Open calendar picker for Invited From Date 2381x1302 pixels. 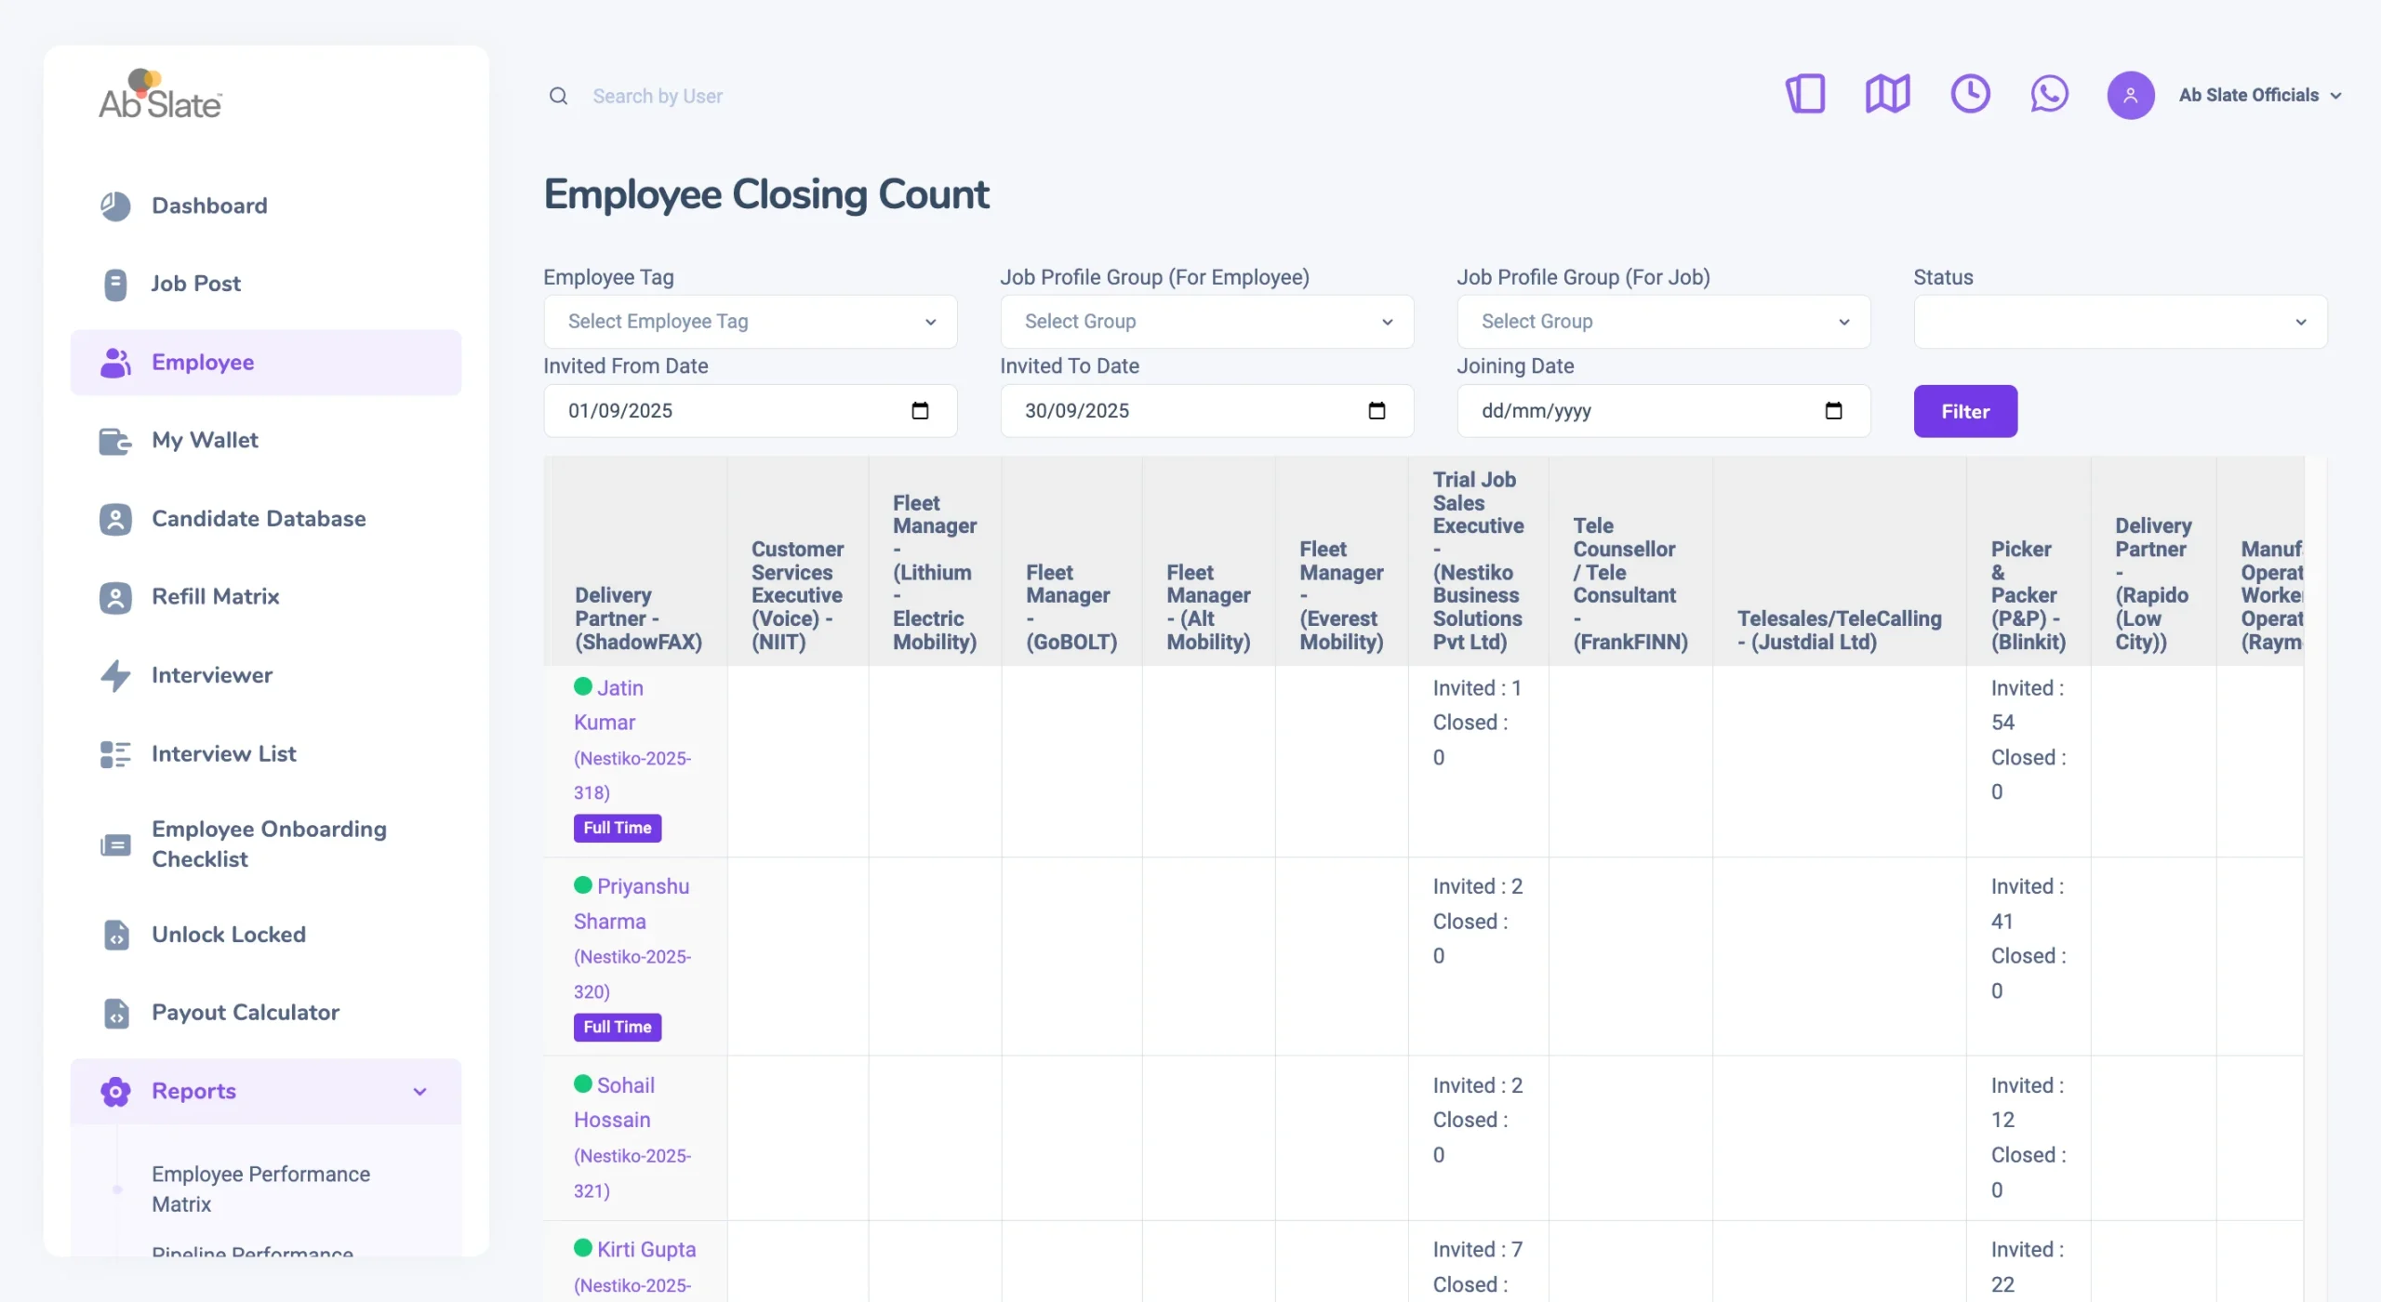(920, 411)
